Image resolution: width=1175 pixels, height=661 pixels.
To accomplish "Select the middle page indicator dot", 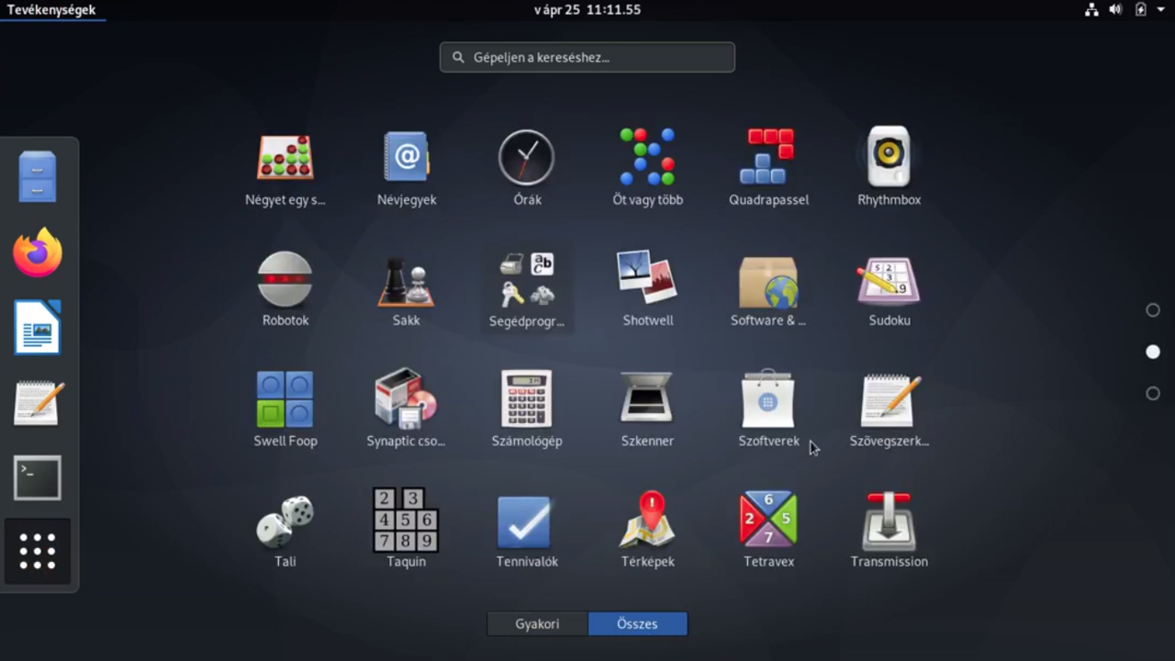I will point(1153,352).
